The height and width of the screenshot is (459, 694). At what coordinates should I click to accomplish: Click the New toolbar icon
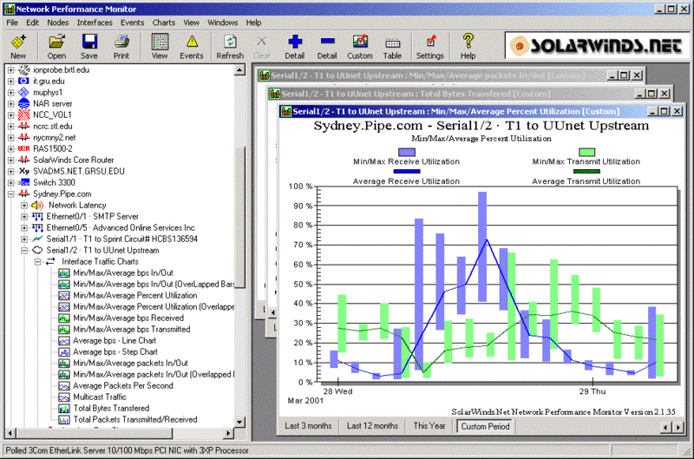(18, 46)
